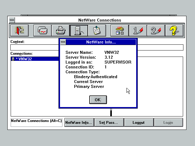Open Help with yellow question mark icon
The image size is (195, 146).
coord(174,30)
